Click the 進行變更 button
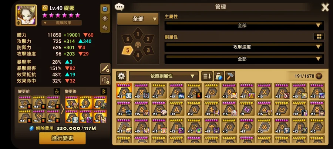 pos(63,138)
